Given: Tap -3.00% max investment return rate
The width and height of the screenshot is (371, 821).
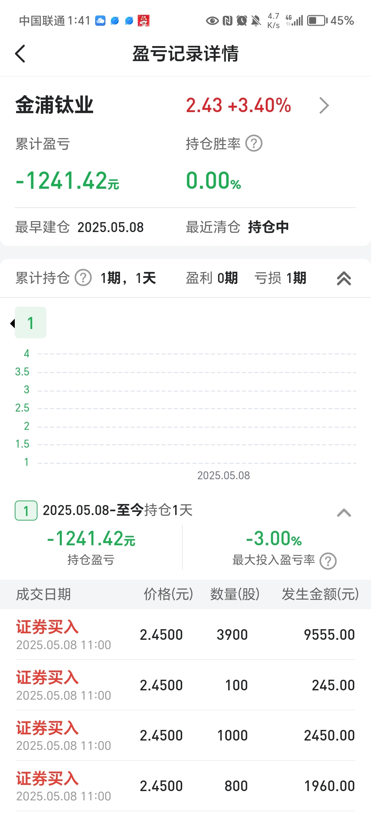Looking at the screenshot, I should pyautogui.click(x=274, y=538).
